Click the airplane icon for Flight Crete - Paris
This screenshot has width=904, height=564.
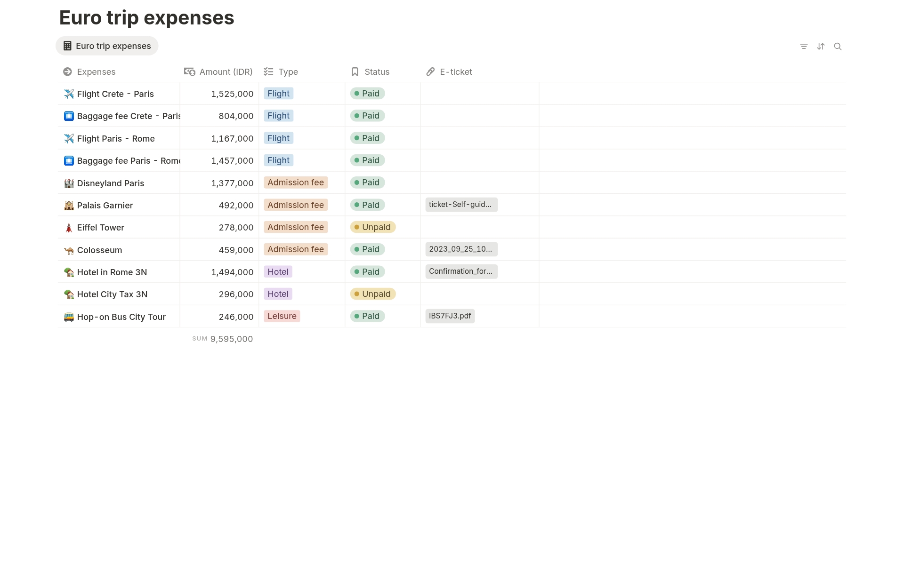[x=69, y=94]
